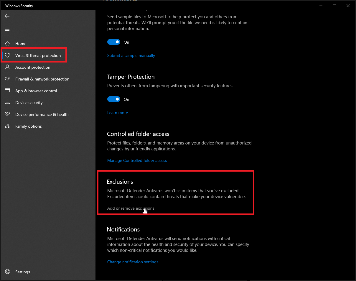Click the back arrow icon
The image size is (356, 281).
pyautogui.click(x=7, y=16)
